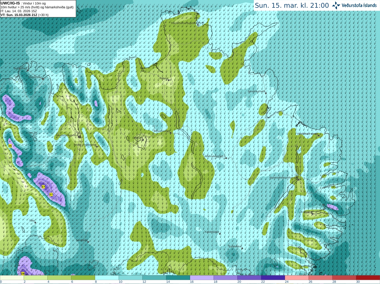Click the 0–2 m/s pale yellow legend swatch

(x=12, y=278)
